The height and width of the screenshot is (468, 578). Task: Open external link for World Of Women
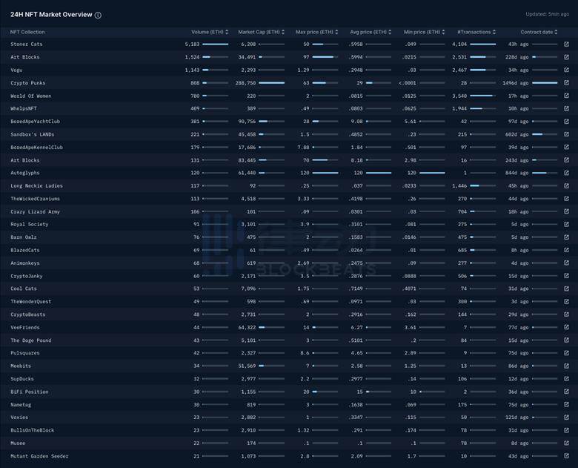tap(566, 96)
